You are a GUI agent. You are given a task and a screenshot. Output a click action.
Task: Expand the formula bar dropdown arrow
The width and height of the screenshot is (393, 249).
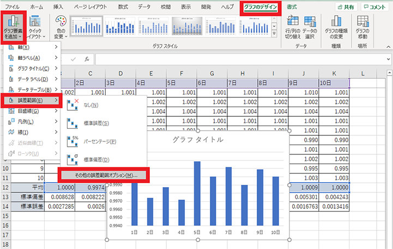[x=388, y=59]
